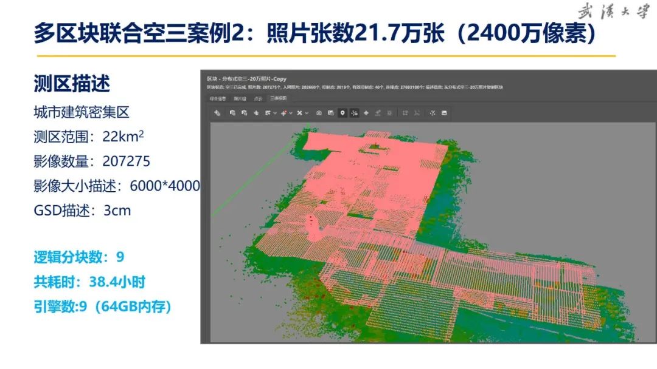
Task: Select the pan/move navigation tool
Action: coord(366,113)
